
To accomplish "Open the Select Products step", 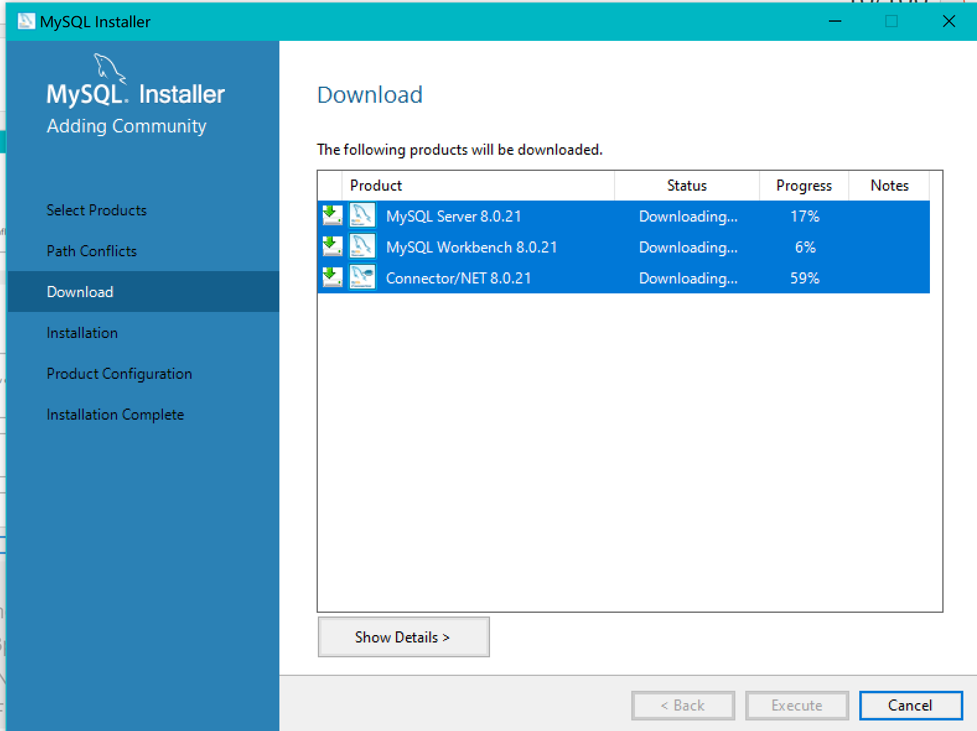I will pos(97,210).
